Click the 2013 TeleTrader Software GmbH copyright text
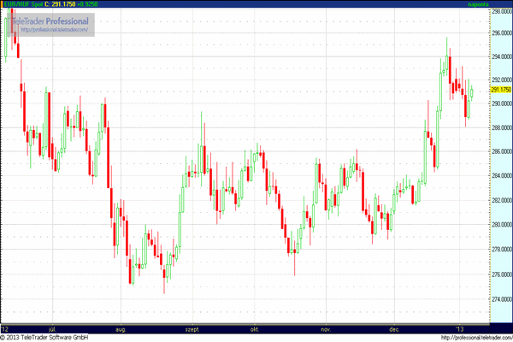This screenshot has height=342, width=513. [x=47, y=338]
